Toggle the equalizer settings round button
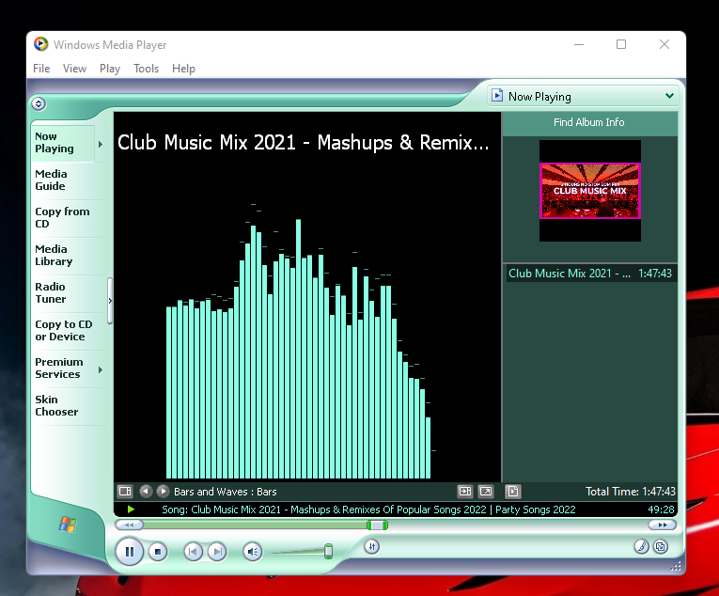The height and width of the screenshot is (596, 719). (372, 546)
